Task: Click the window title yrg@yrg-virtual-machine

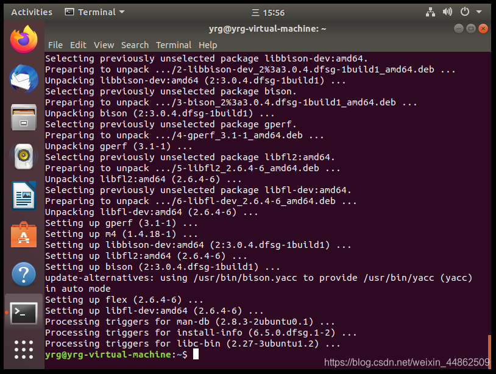Action: tap(267, 29)
